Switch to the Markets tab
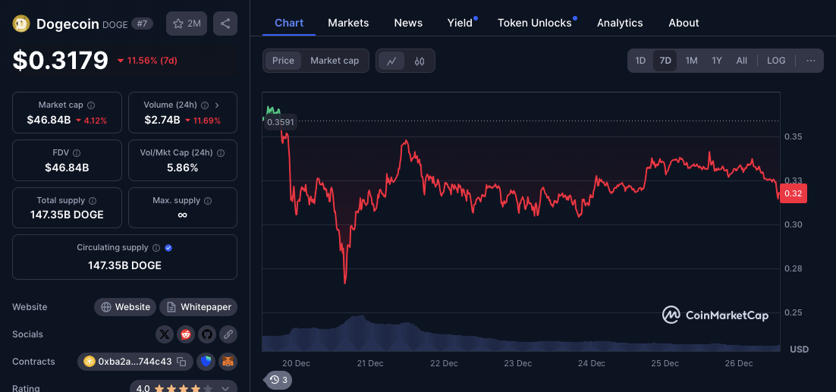 pyautogui.click(x=348, y=23)
